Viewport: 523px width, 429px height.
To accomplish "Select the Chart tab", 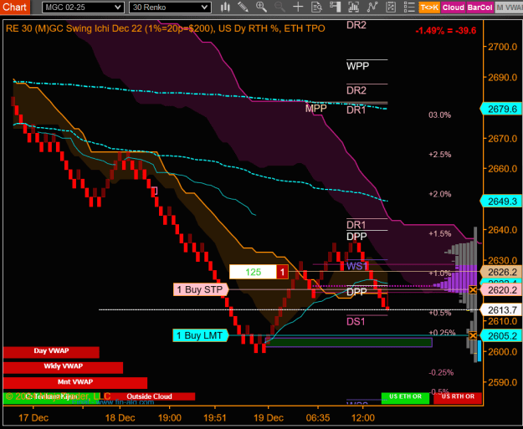I will [x=15, y=7].
